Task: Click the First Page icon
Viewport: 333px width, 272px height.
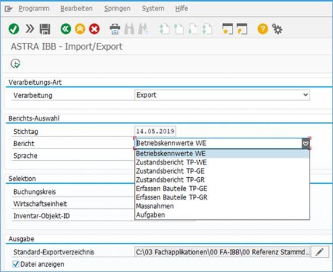Action: (x=165, y=29)
